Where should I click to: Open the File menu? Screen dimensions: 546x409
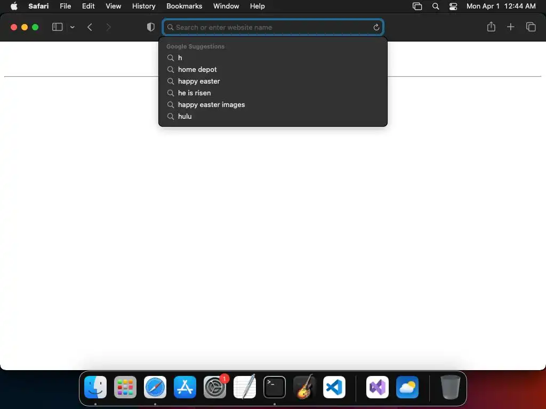(65, 6)
